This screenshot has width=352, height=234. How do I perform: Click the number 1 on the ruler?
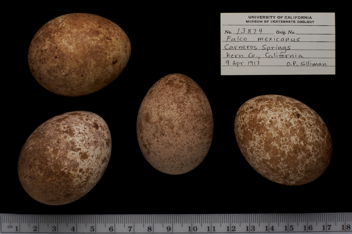pos(17,229)
